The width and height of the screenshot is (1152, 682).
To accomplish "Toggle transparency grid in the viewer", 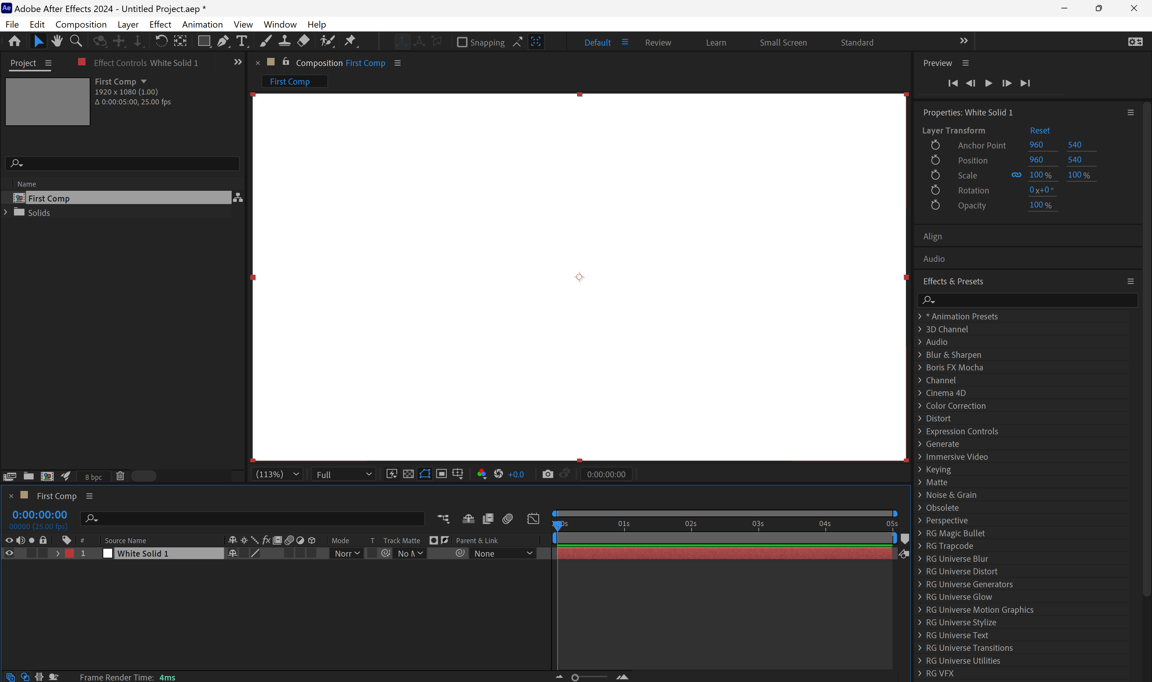I will (408, 474).
